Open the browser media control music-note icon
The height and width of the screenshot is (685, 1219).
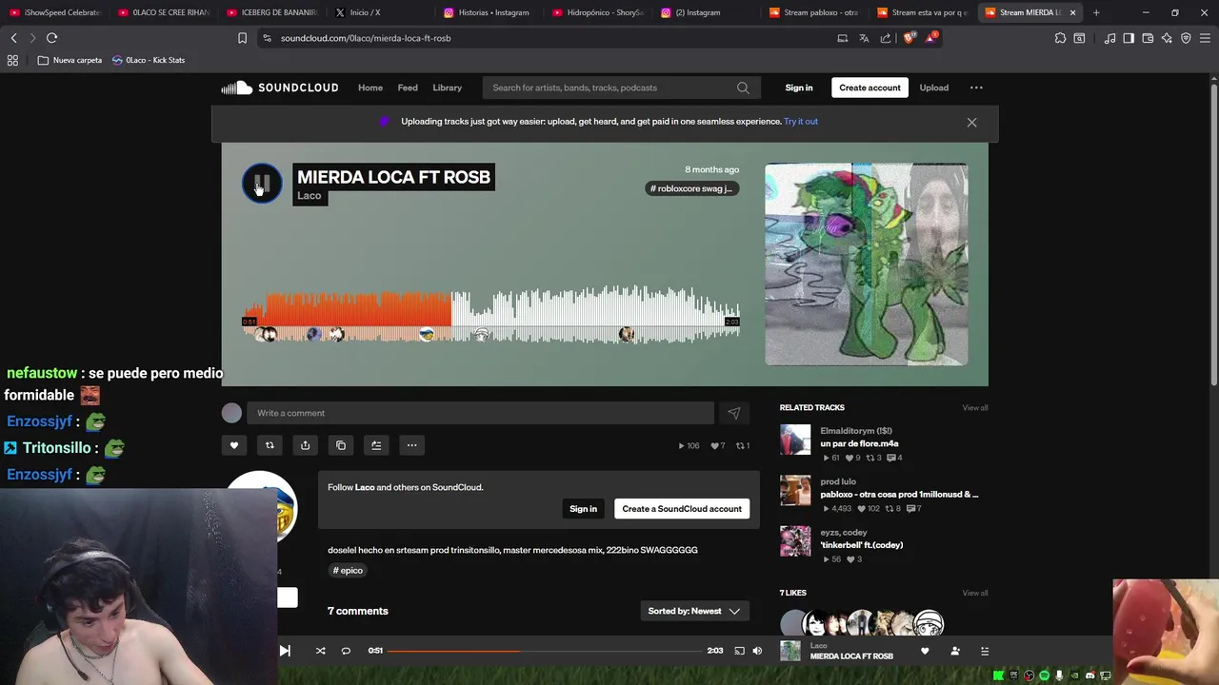point(1109,38)
